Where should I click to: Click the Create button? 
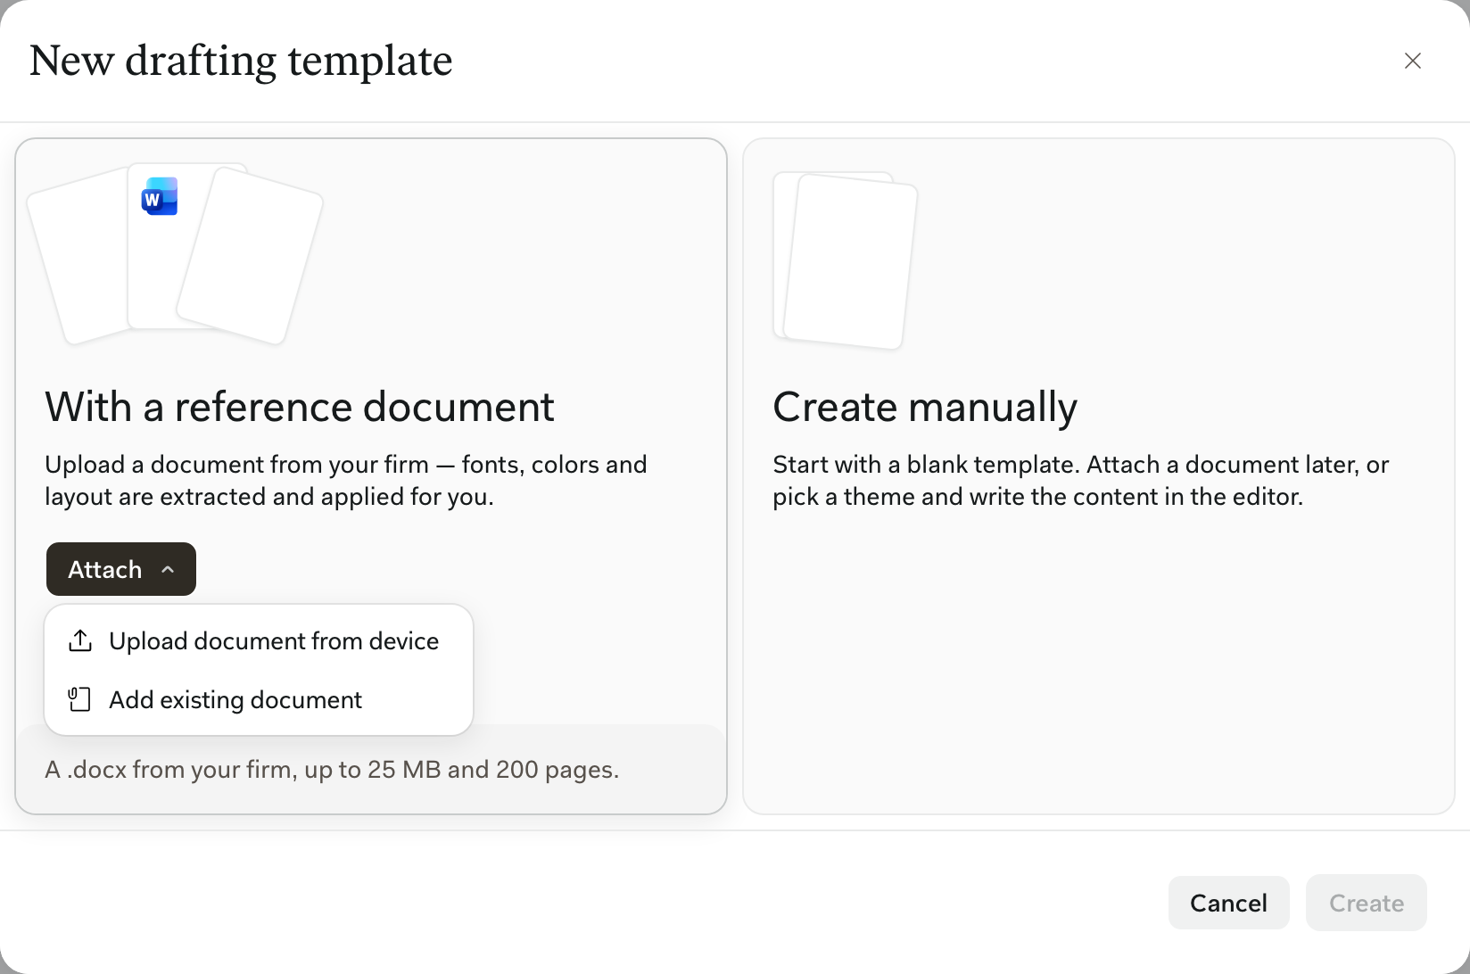point(1366,903)
